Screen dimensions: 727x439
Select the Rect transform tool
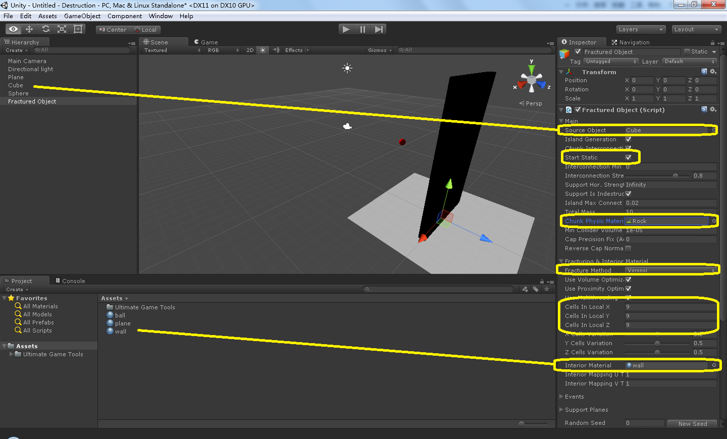[x=78, y=29]
